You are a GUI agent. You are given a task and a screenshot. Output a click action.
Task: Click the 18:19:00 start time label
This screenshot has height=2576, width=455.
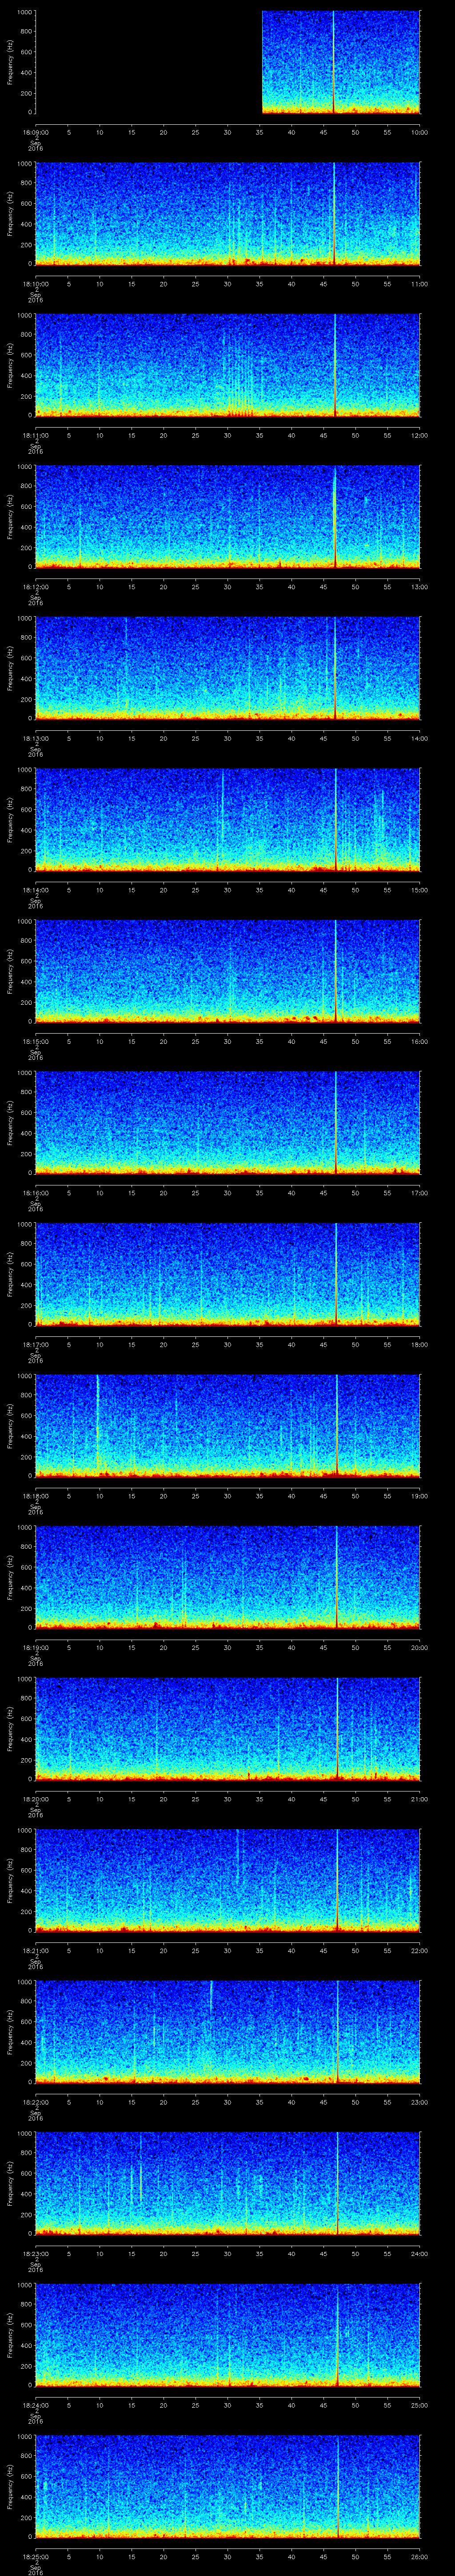pos(35,1647)
